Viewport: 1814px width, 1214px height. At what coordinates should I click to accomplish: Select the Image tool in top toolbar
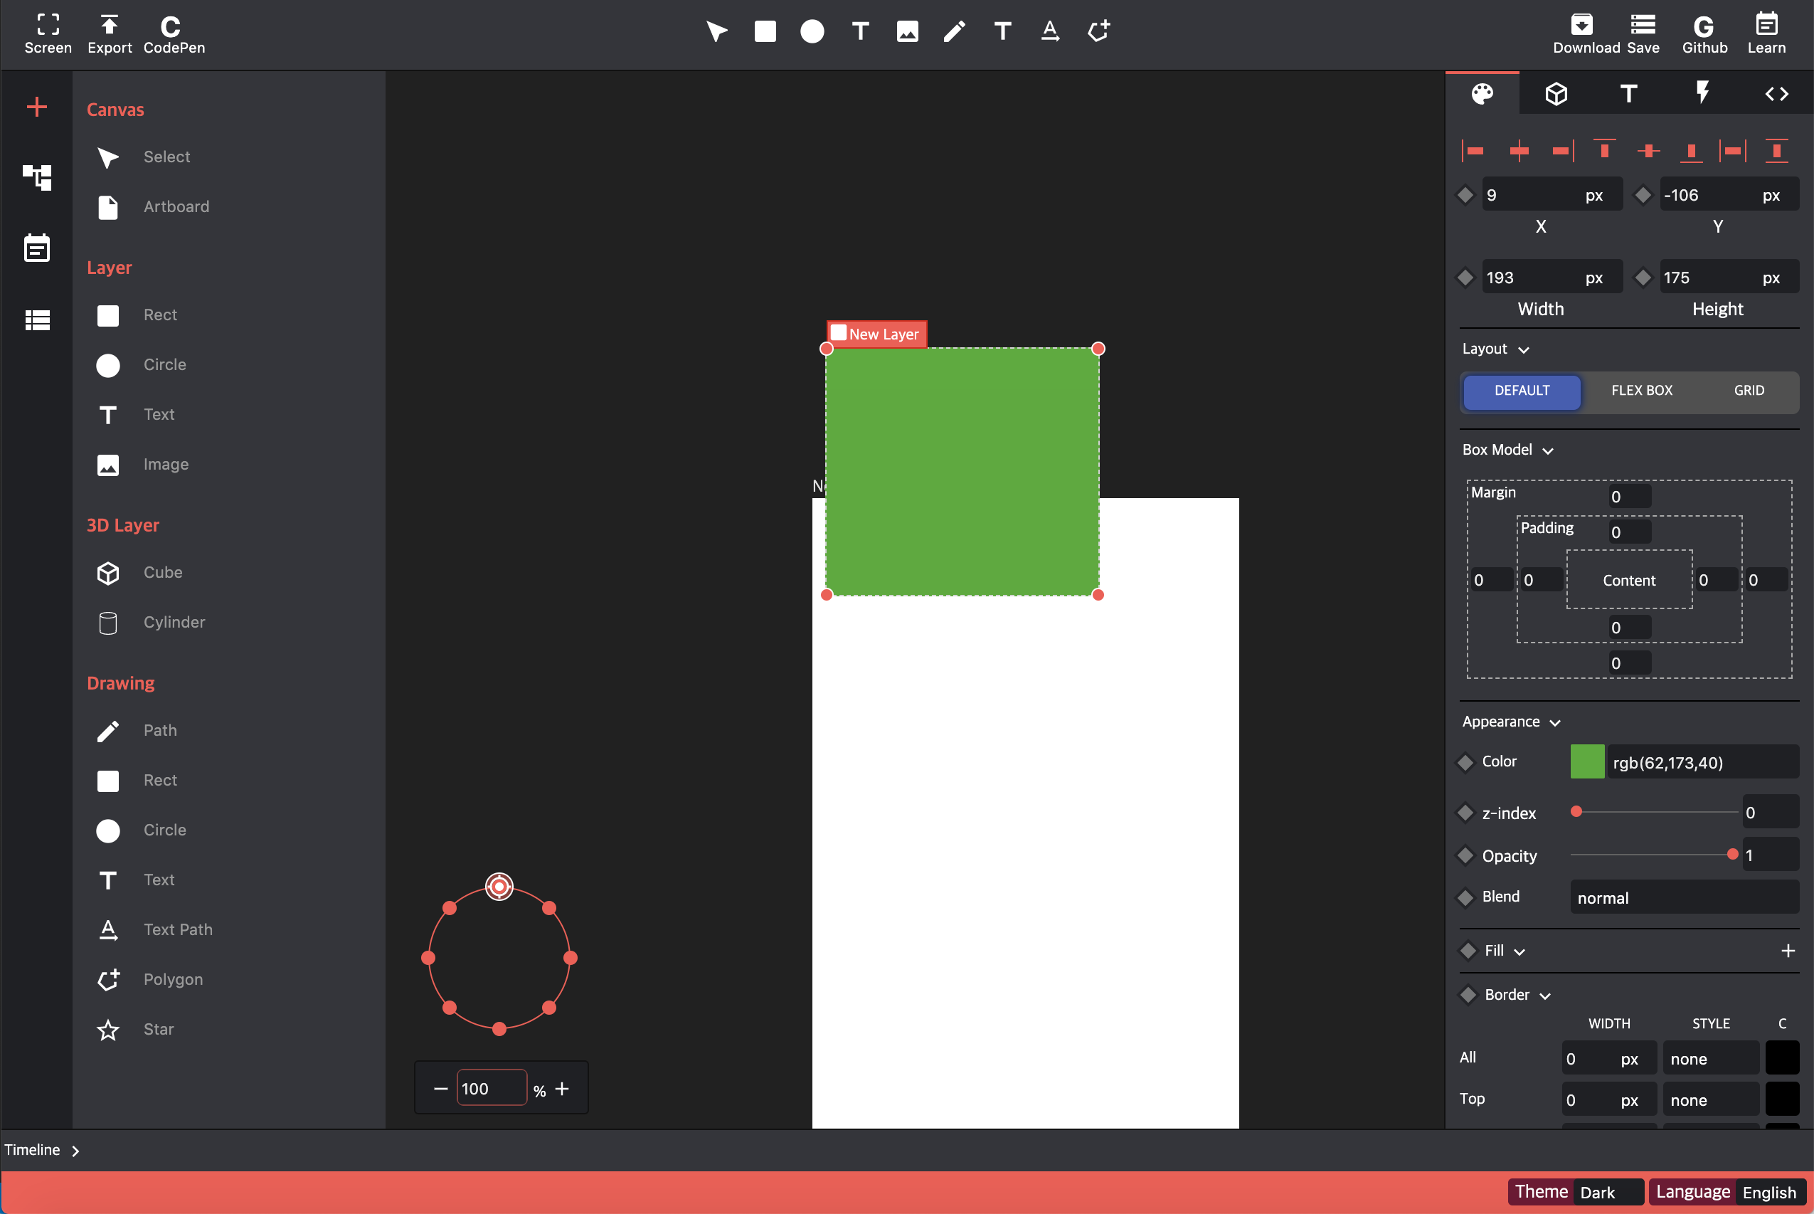point(907,31)
